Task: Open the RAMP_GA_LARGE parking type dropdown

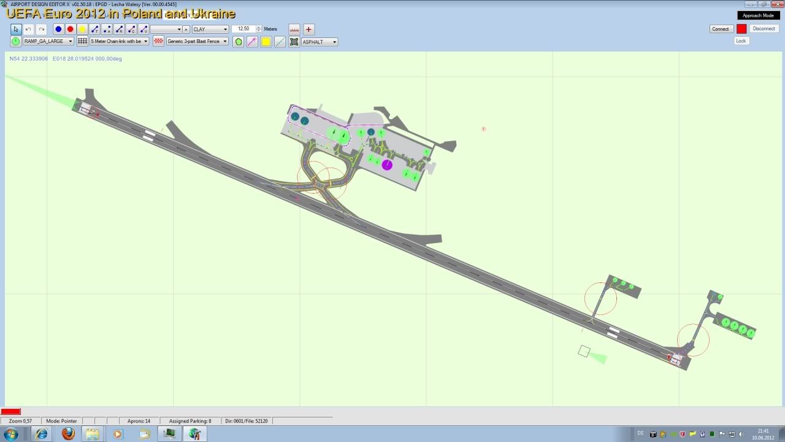Action: (x=48, y=41)
